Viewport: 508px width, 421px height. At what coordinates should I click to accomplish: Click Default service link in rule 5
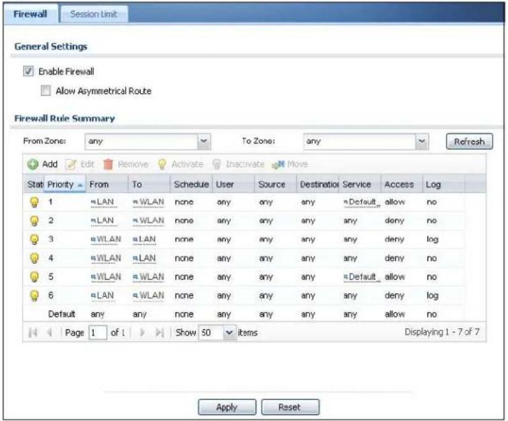(362, 277)
